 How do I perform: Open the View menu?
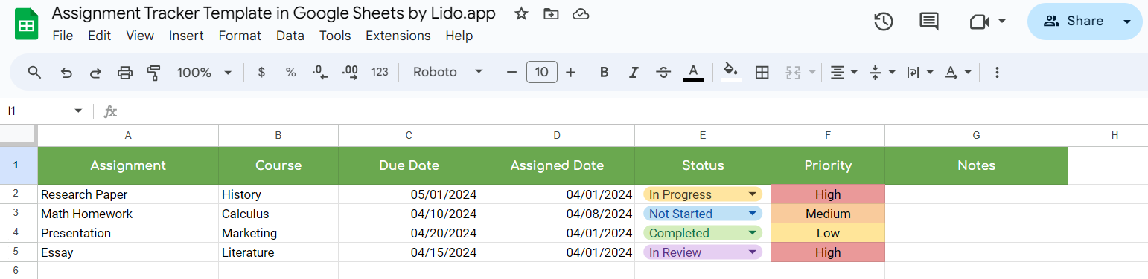click(x=140, y=36)
